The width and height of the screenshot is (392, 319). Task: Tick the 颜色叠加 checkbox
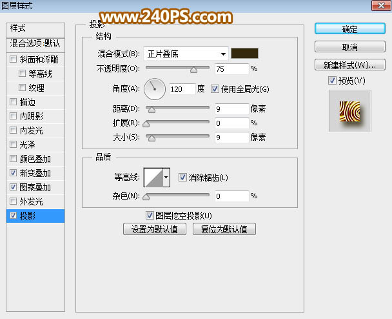click(x=13, y=159)
